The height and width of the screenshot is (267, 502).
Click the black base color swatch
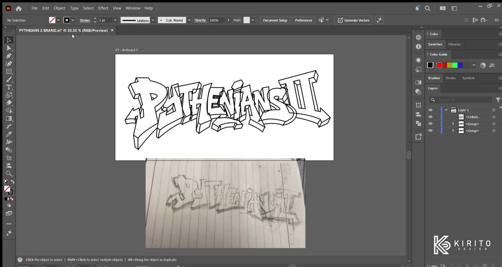430,65
